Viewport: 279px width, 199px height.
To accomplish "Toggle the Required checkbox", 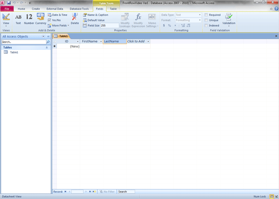I will tap(206, 15).
